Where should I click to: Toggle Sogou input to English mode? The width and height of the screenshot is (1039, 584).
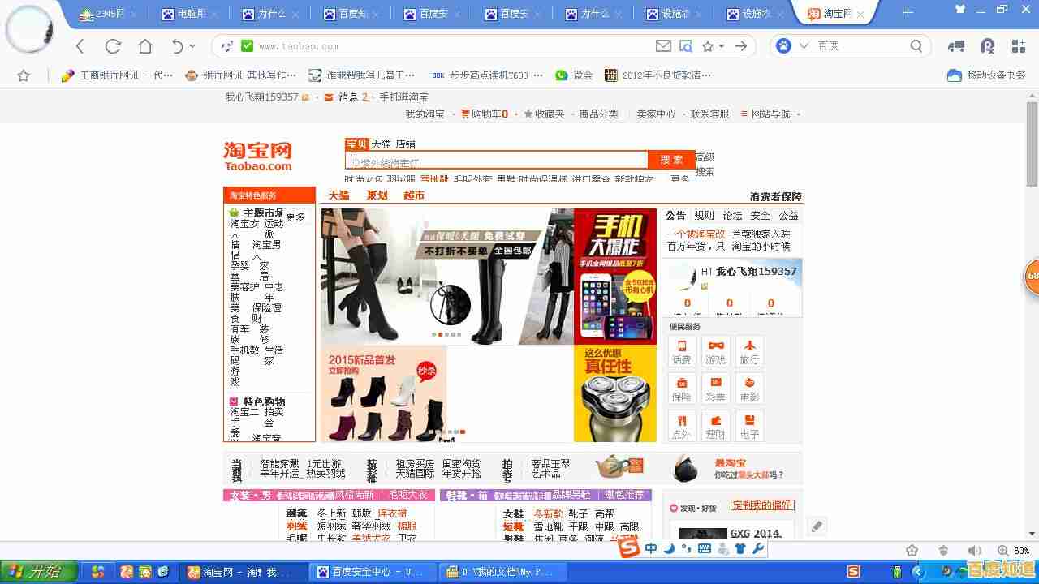(652, 549)
